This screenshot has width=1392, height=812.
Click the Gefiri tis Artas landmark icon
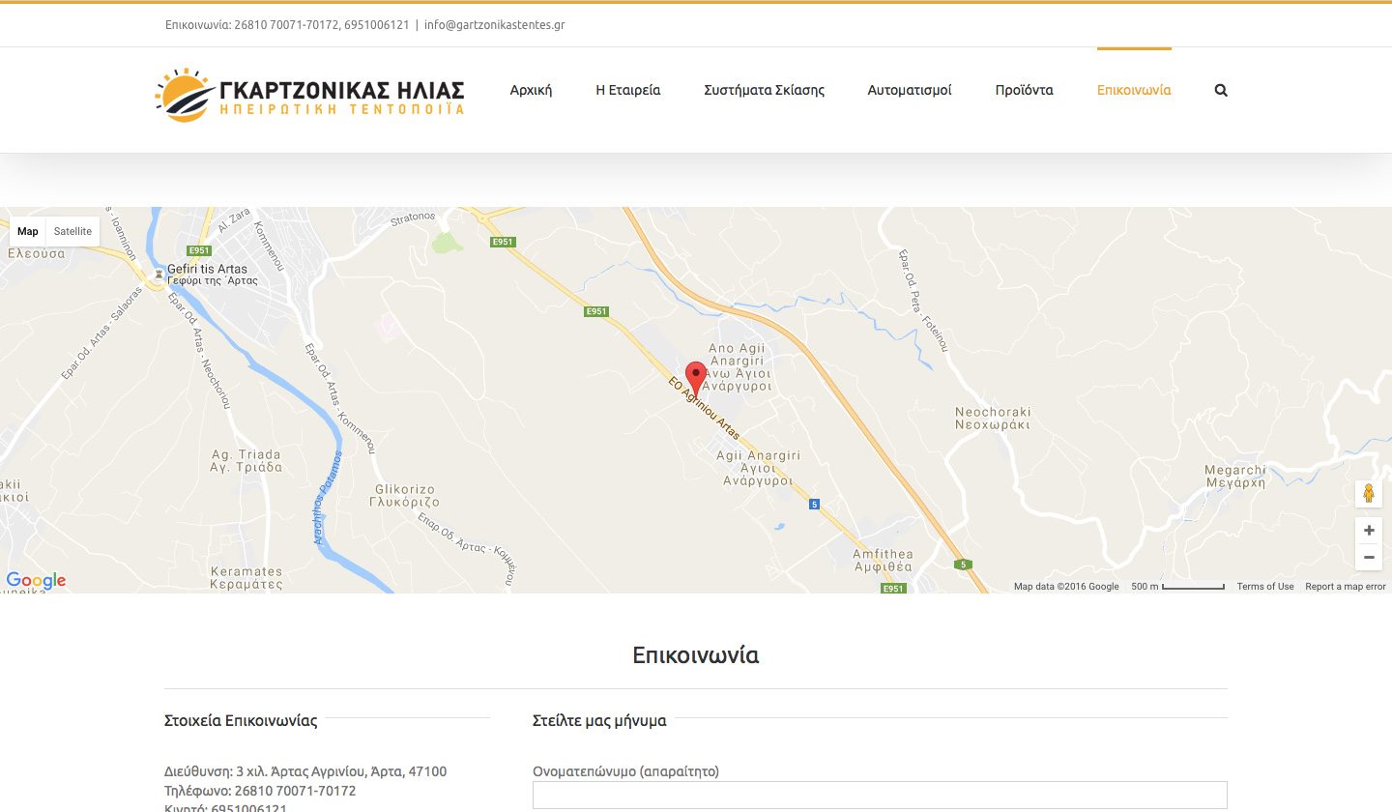point(159,274)
